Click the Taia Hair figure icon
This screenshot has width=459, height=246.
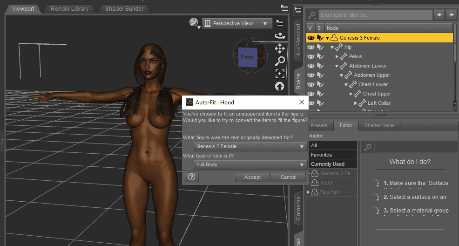click(x=315, y=192)
